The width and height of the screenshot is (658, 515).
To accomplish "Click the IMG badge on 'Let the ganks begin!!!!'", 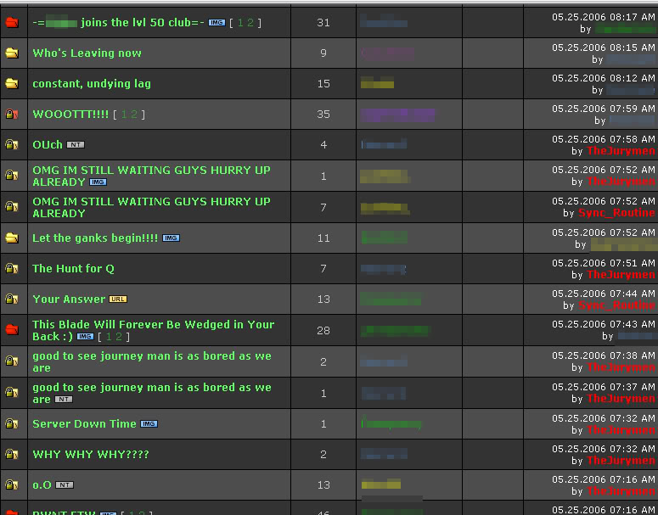I will click(171, 238).
